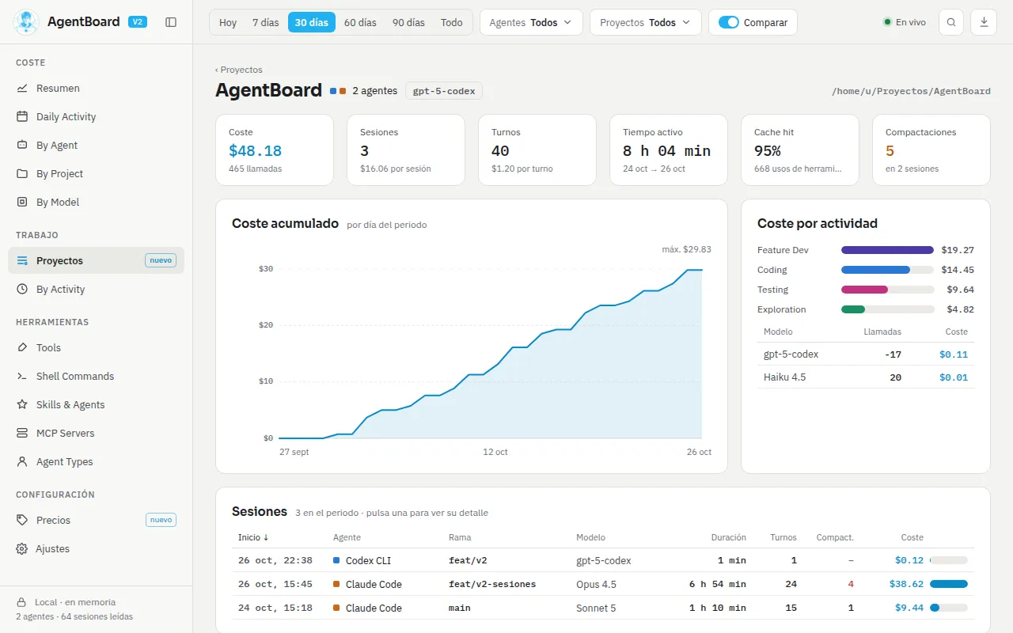This screenshot has width=1013, height=633.
Task: Click the Compactaciones stat card
Action: (931, 150)
